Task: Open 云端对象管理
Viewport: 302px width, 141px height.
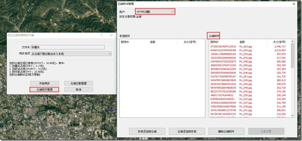Action: point(79,83)
